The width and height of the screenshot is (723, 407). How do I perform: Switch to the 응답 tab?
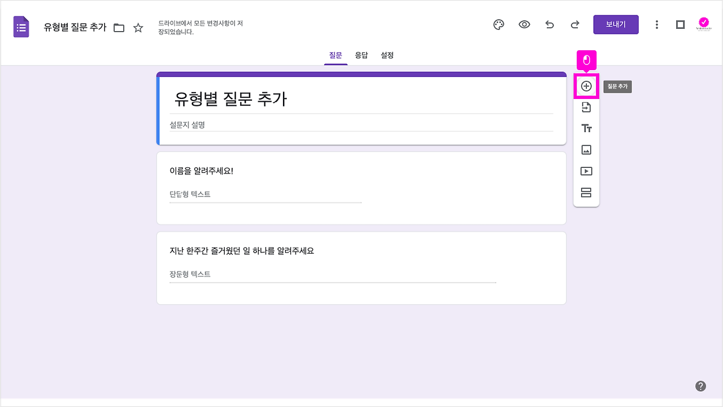[x=361, y=55]
